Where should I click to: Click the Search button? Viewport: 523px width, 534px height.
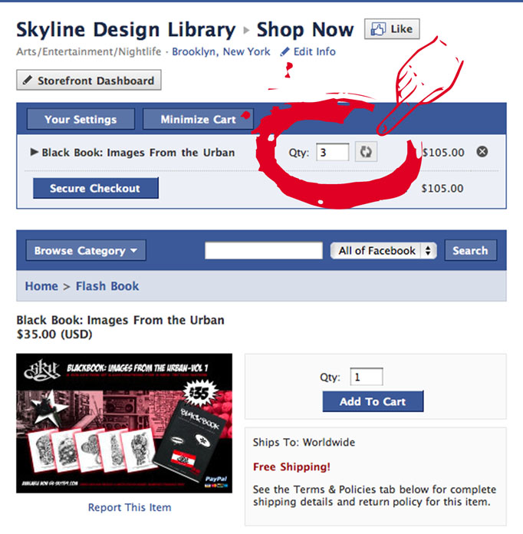click(471, 251)
